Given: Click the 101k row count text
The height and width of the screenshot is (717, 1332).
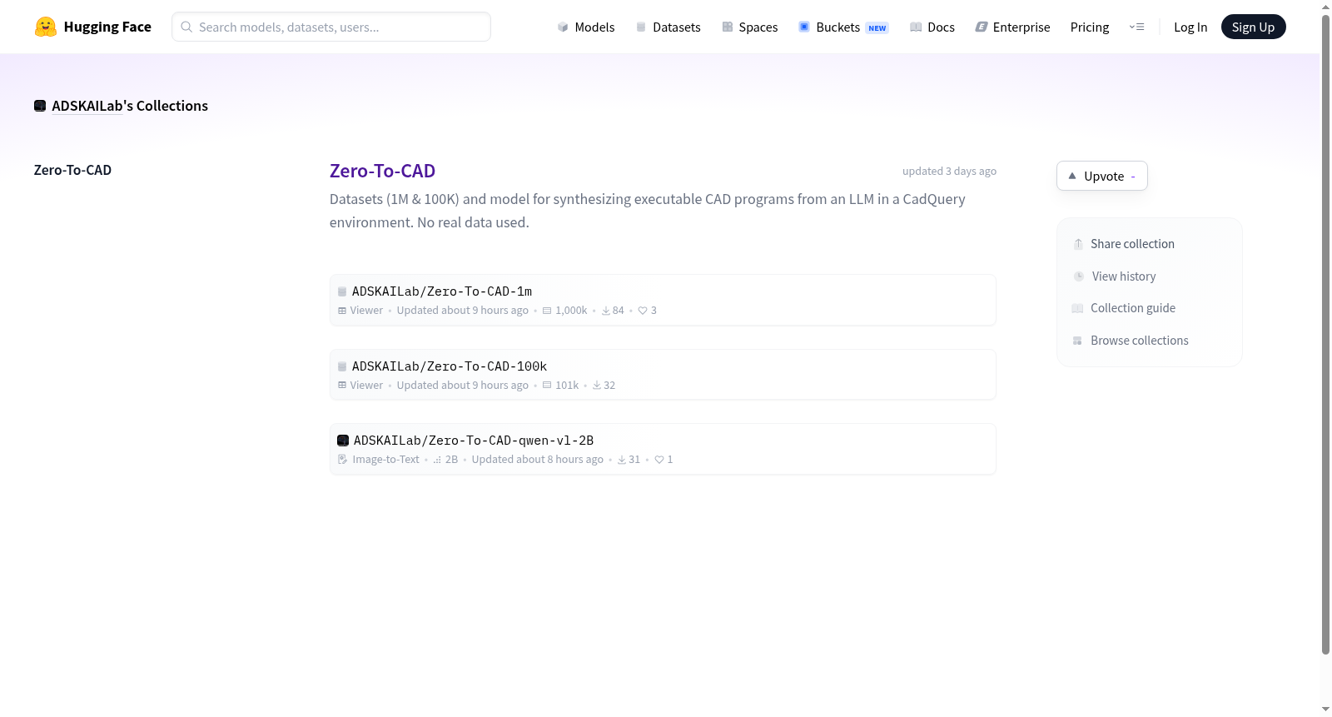Looking at the screenshot, I should (x=567, y=386).
